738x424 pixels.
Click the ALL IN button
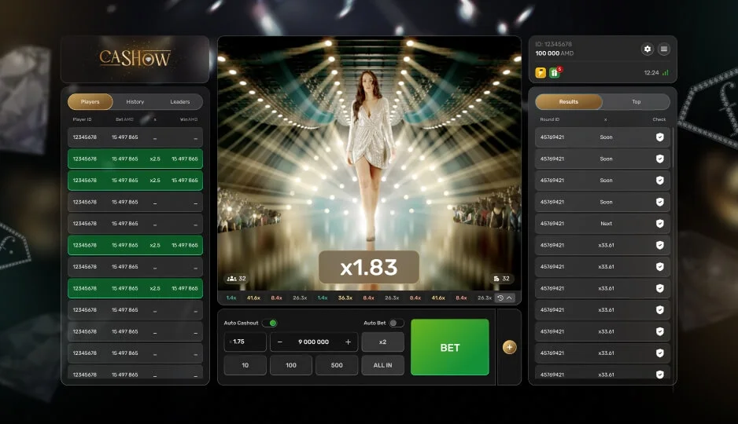[x=382, y=365]
